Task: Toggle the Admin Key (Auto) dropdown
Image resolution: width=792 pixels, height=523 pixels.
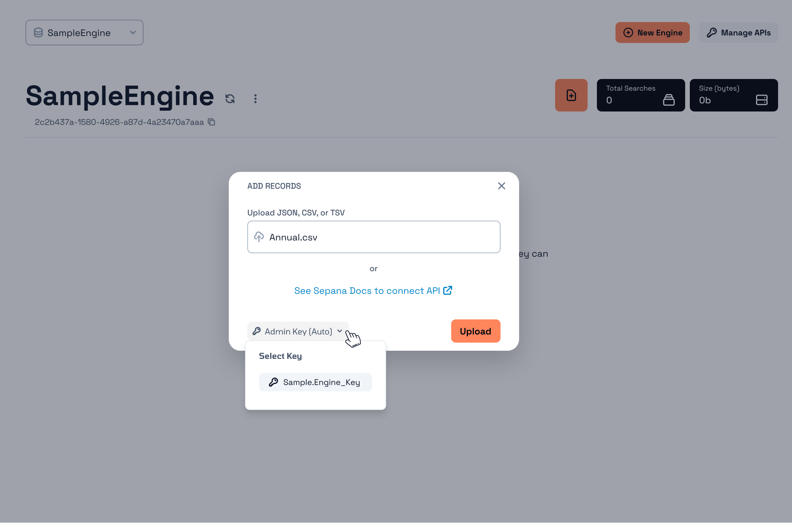Action: [x=298, y=331]
